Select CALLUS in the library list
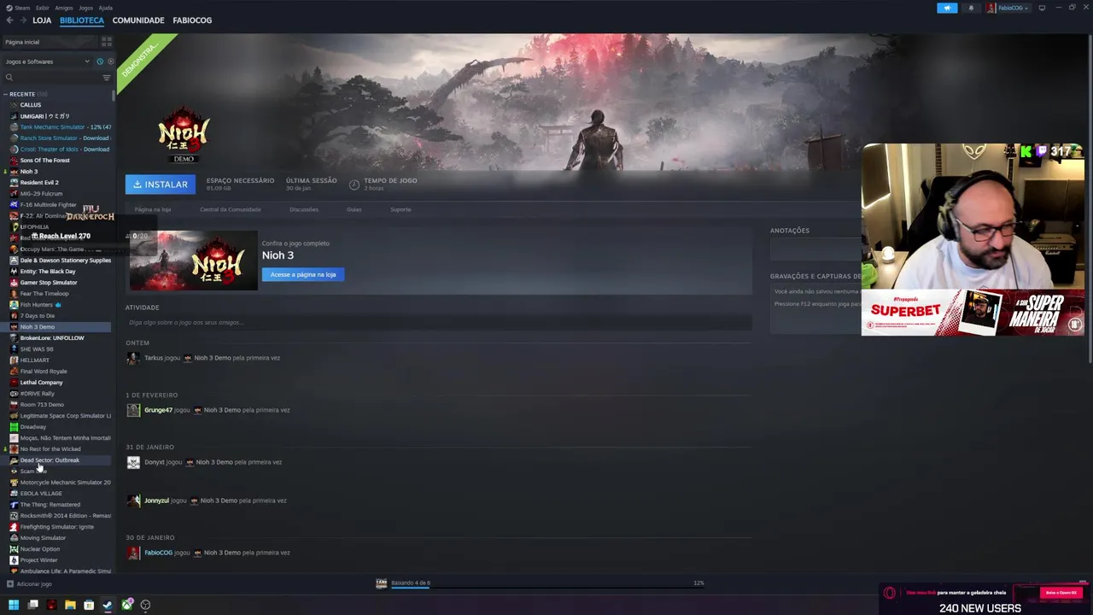 [31, 105]
